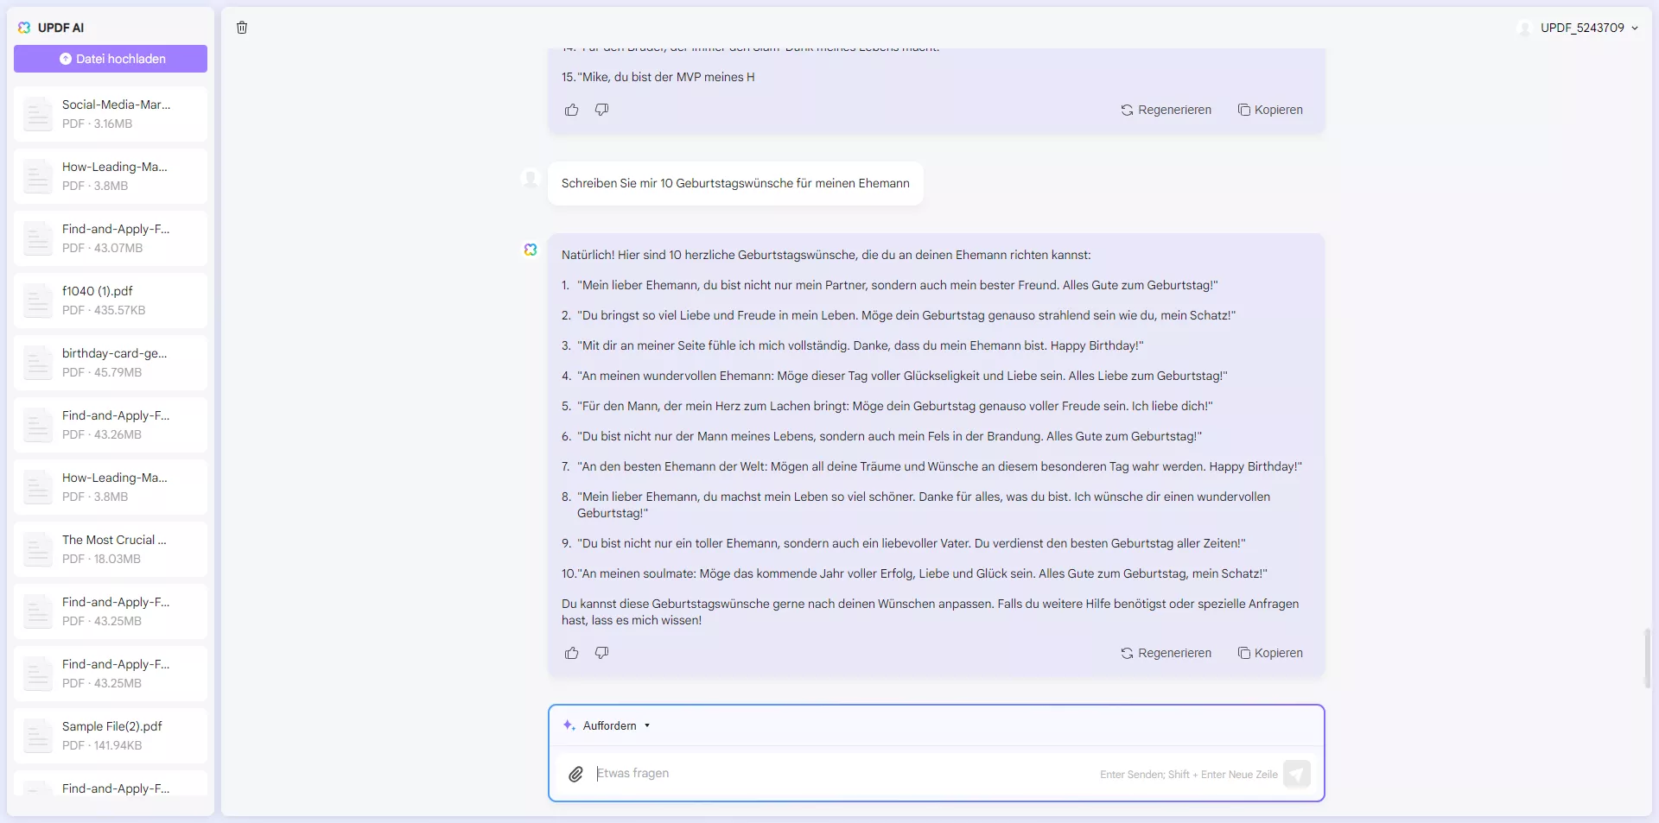The image size is (1659, 823).
Task: Click the Datei hochladen button
Action: click(111, 59)
